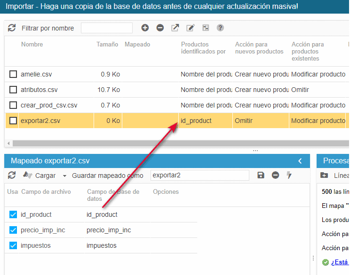350x275 pixels.
Task: Save the mapping with the floppy disk icon
Action: [x=261, y=176]
